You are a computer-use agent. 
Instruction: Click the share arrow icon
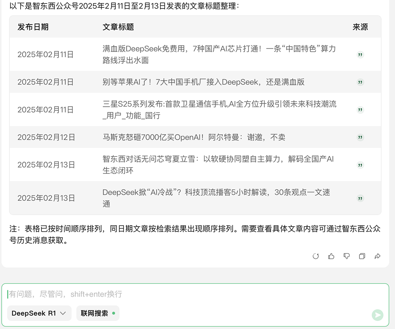tap(377, 256)
